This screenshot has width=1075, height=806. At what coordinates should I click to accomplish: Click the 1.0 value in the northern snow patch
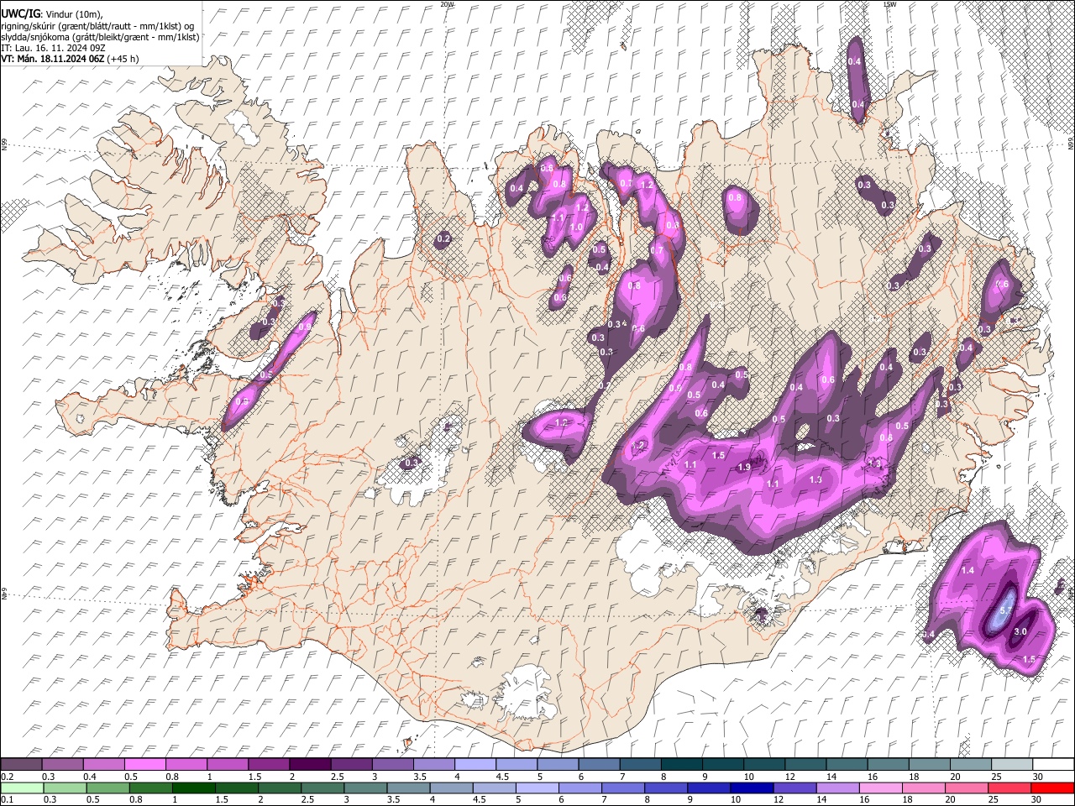[576, 227]
